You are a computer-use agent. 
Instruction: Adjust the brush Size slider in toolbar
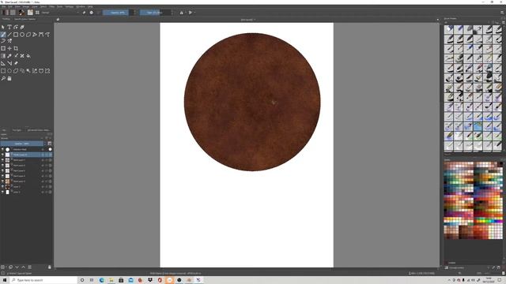[155, 13]
